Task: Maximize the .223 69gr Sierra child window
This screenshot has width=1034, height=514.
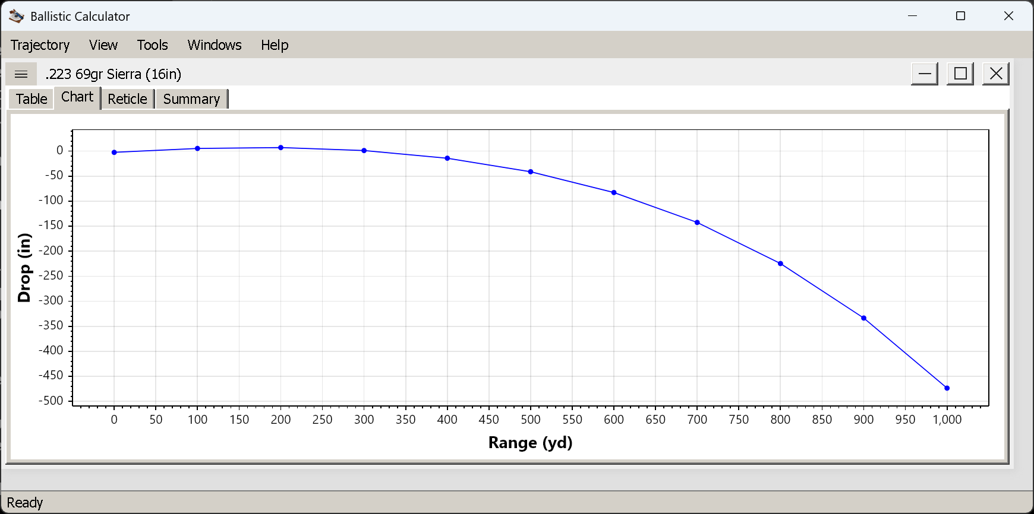Action: [960, 74]
